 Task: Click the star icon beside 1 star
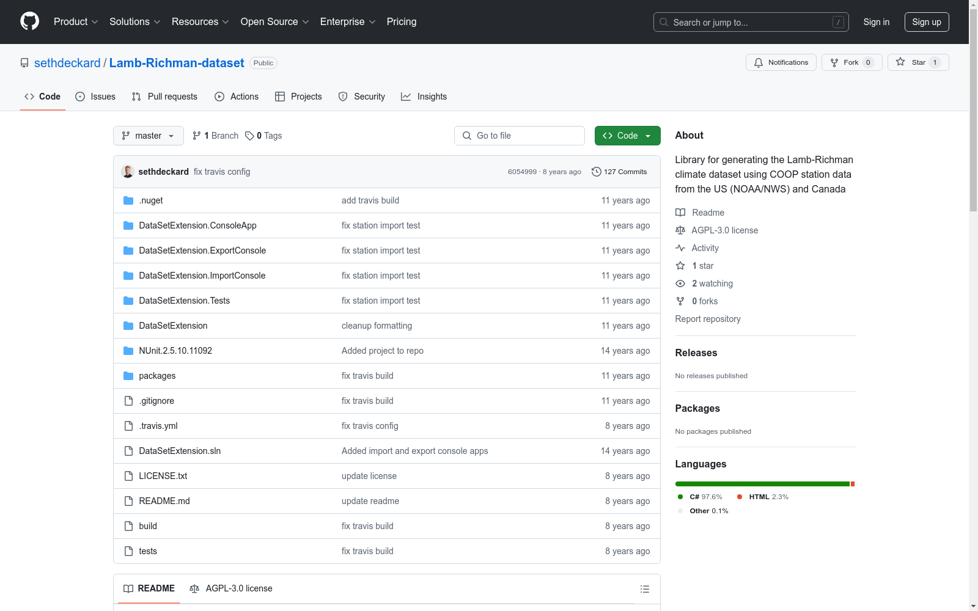pyautogui.click(x=680, y=266)
